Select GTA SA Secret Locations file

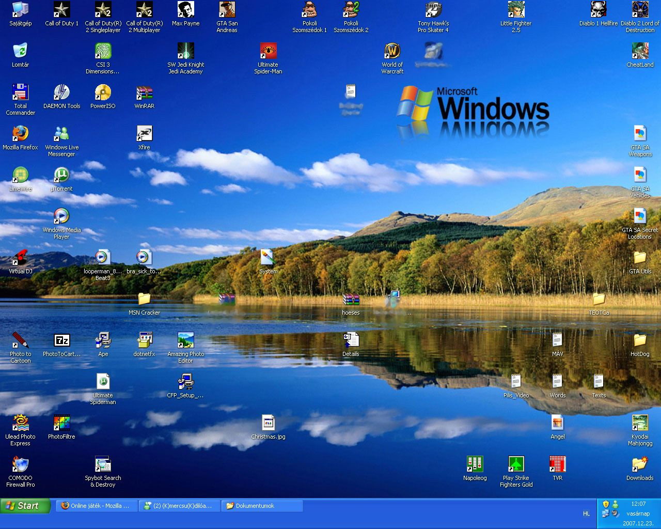coord(640,224)
